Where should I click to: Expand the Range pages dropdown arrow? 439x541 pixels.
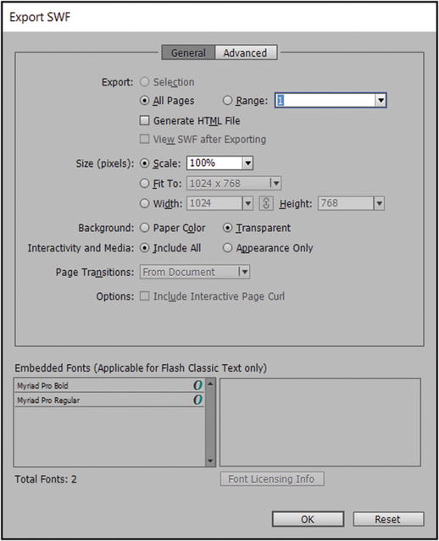click(x=381, y=101)
